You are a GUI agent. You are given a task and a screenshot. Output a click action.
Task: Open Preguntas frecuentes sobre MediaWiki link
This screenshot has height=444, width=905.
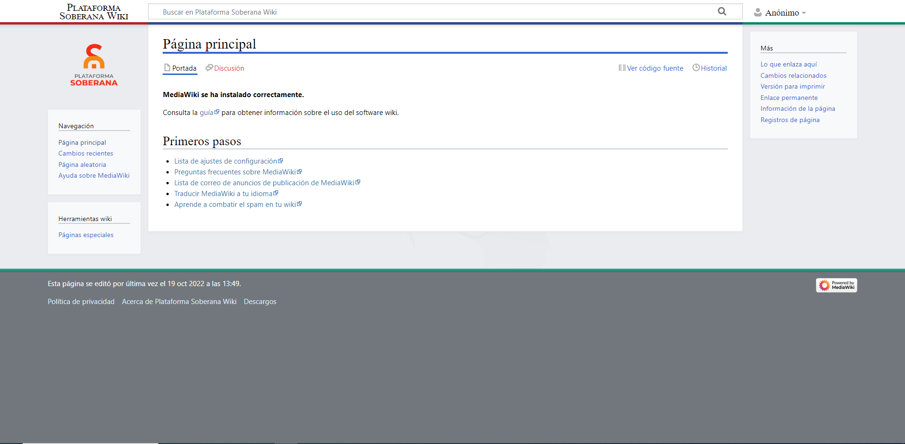pyautogui.click(x=238, y=172)
